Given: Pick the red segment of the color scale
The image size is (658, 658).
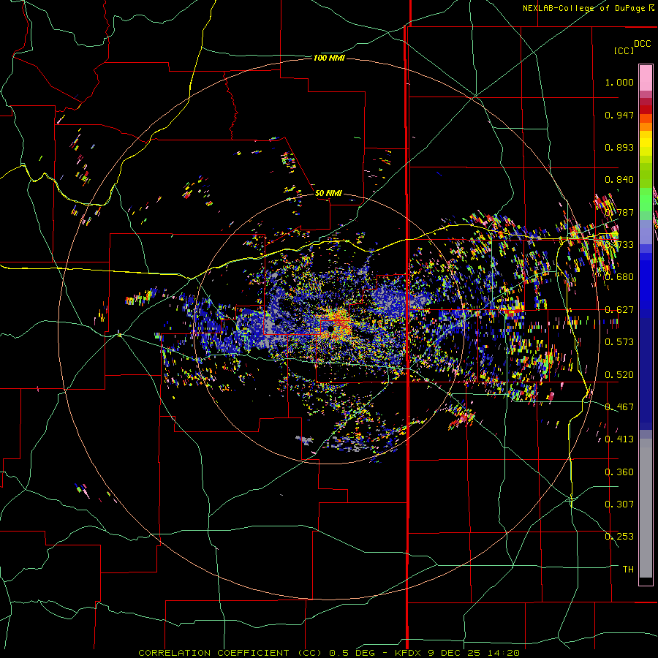Looking at the screenshot, I should click(x=646, y=109).
